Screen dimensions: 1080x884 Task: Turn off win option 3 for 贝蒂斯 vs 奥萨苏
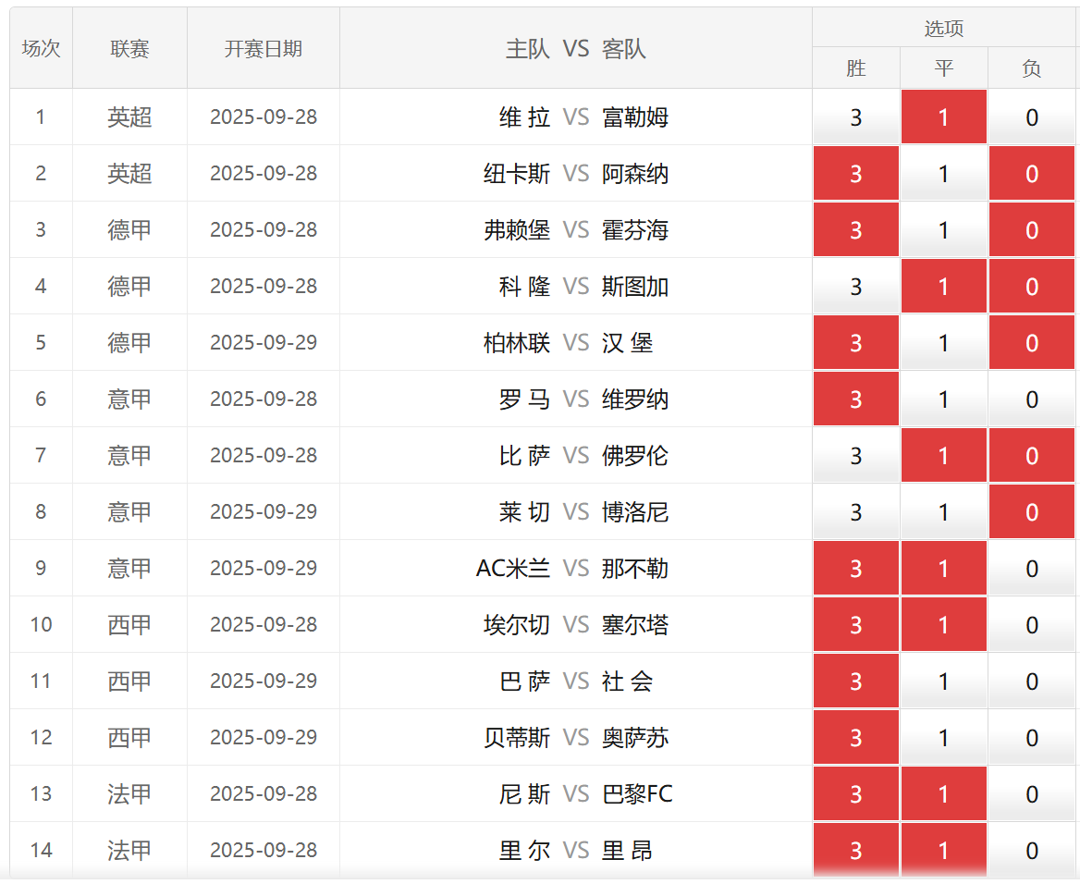tap(855, 738)
